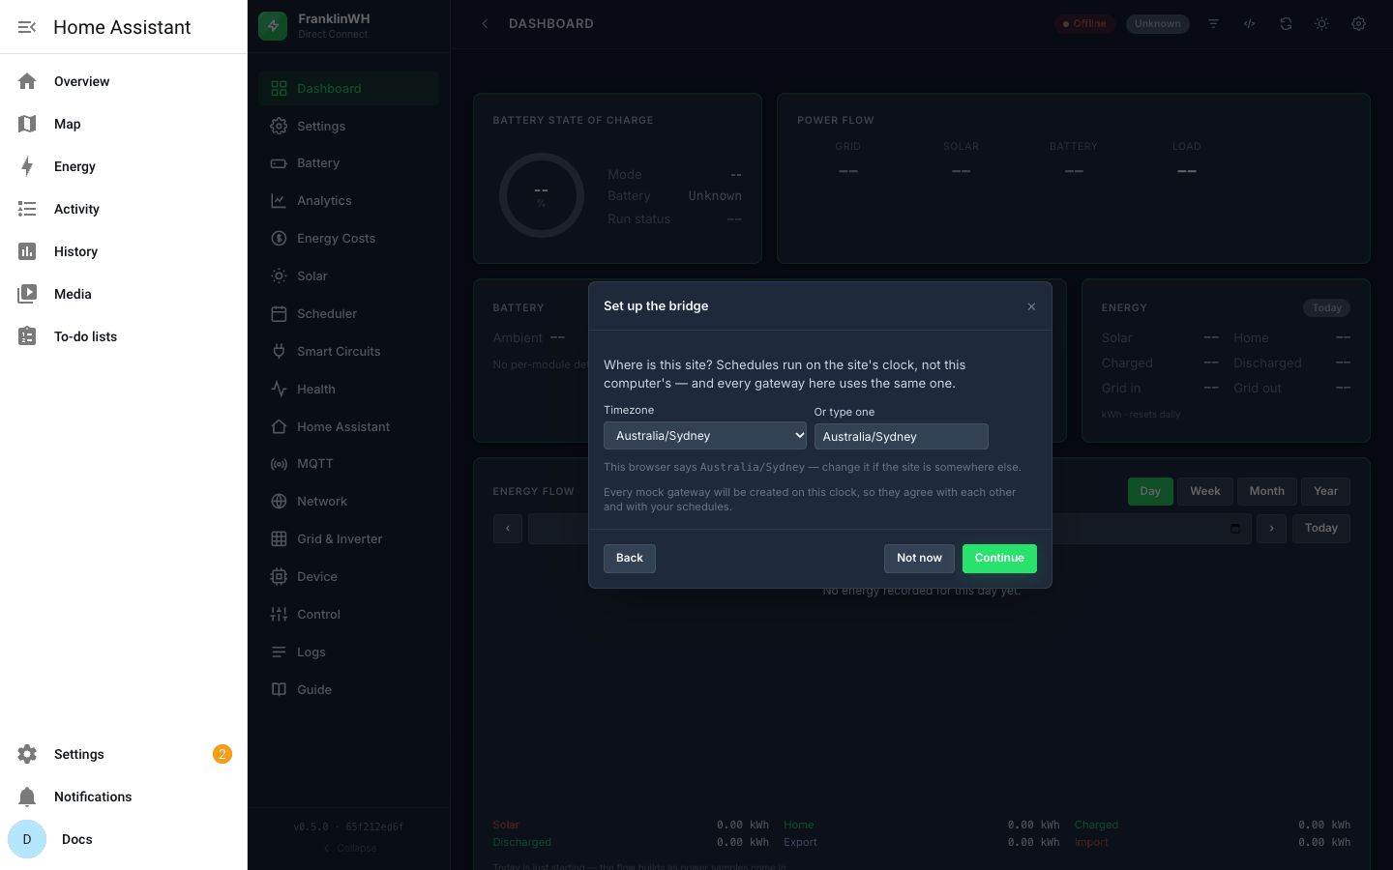The image size is (1393, 870).
Task: Toggle the light/dark theme sun icon
Action: [x=1321, y=24]
